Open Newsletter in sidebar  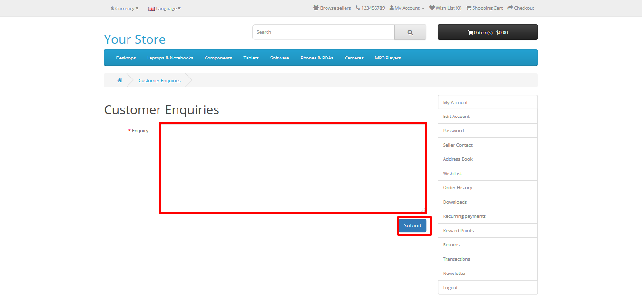point(488,274)
